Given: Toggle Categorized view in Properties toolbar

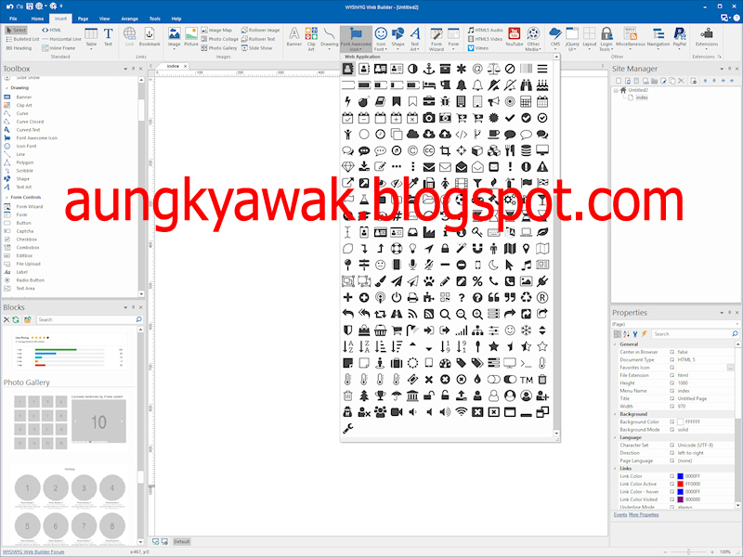Looking at the screenshot, I should click(x=618, y=334).
